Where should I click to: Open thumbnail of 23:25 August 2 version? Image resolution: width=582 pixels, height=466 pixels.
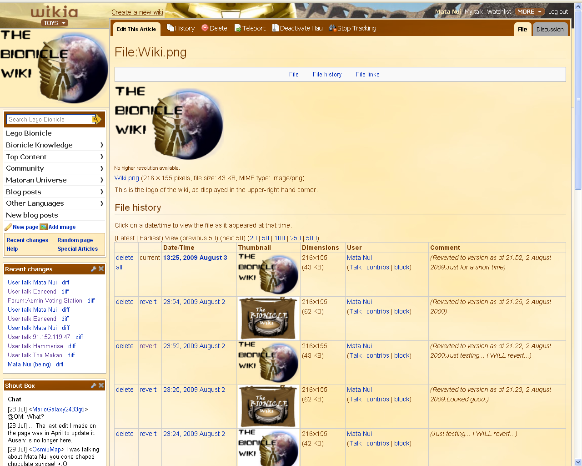point(268,406)
